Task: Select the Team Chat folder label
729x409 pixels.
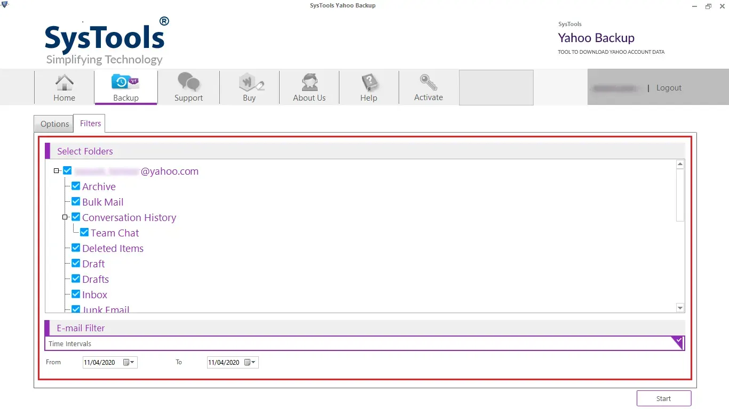Action: coord(115,233)
